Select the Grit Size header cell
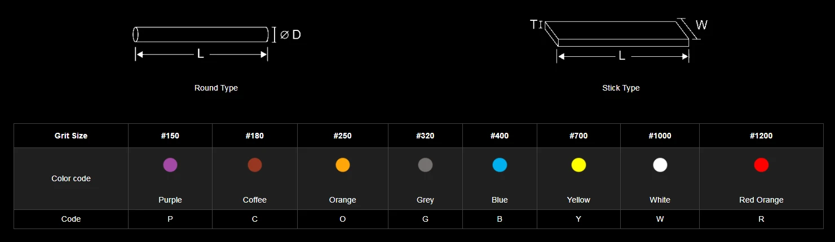Screen dimensions: 835x242 pos(71,136)
